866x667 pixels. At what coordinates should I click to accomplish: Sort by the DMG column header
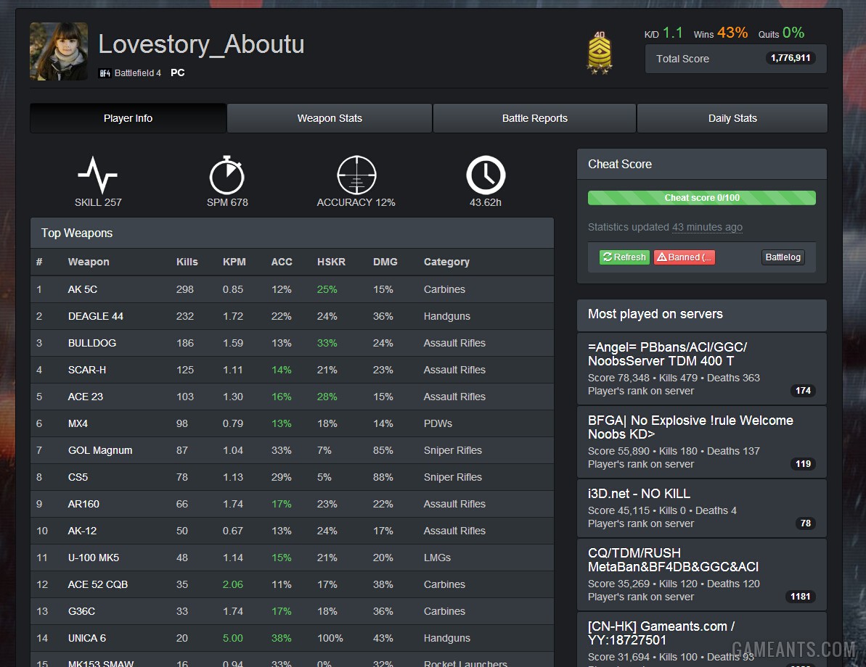click(x=385, y=262)
